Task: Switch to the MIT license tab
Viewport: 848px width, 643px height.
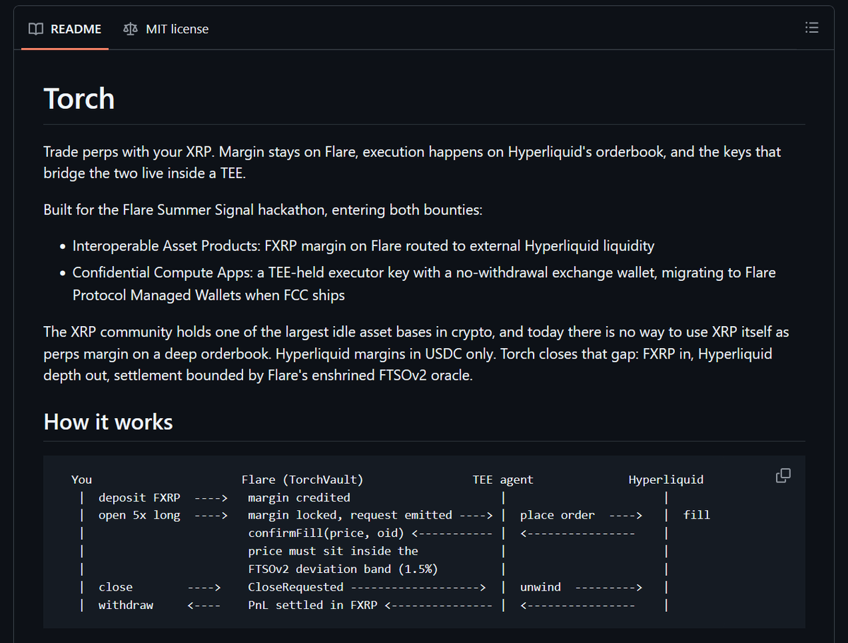Action: pos(166,29)
